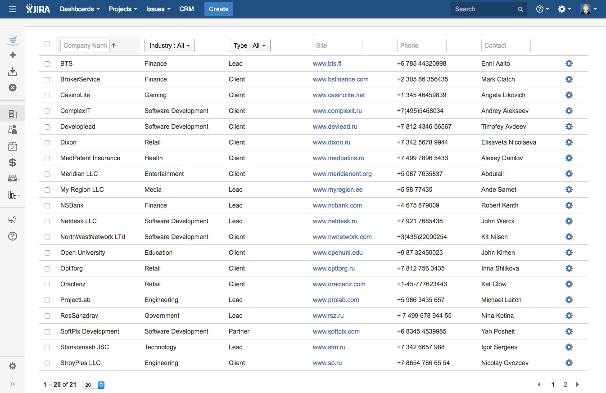Click the plus icon in left sidebar
Screen dimensions: 606x393
click(x=13, y=55)
